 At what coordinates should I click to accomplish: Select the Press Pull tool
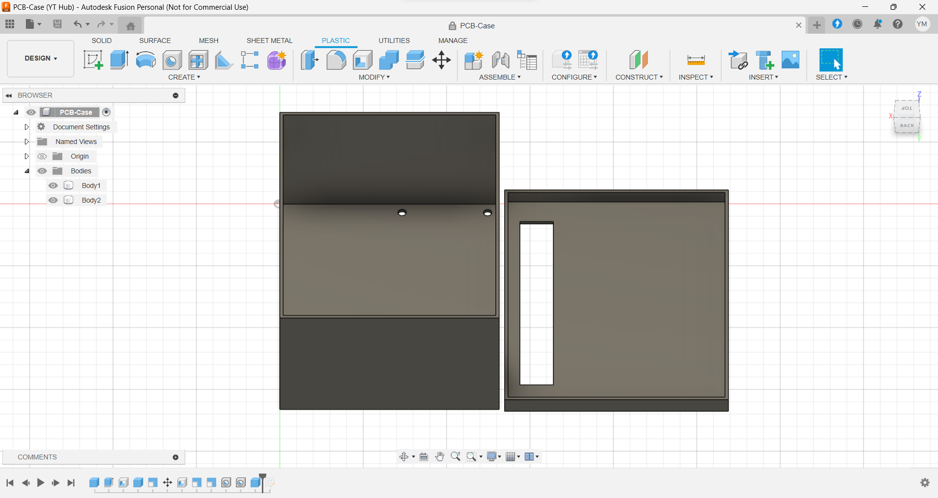pyautogui.click(x=310, y=60)
